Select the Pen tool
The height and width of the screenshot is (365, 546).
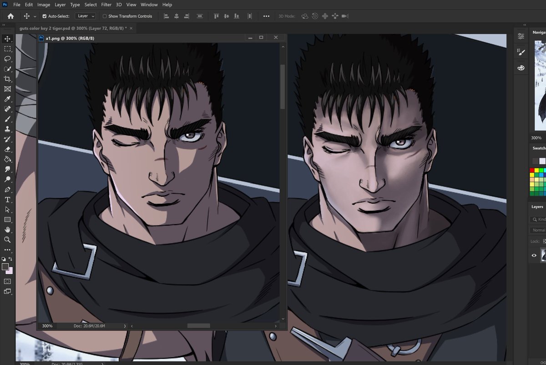(x=7, y=189)
